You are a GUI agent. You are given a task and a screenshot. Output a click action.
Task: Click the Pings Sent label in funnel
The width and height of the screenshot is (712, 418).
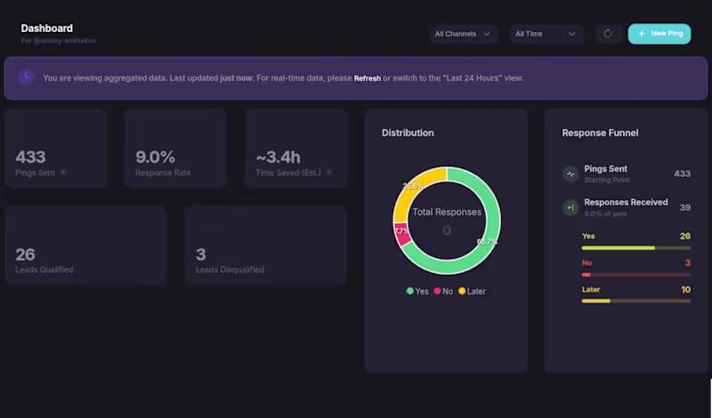coord(605,168)
